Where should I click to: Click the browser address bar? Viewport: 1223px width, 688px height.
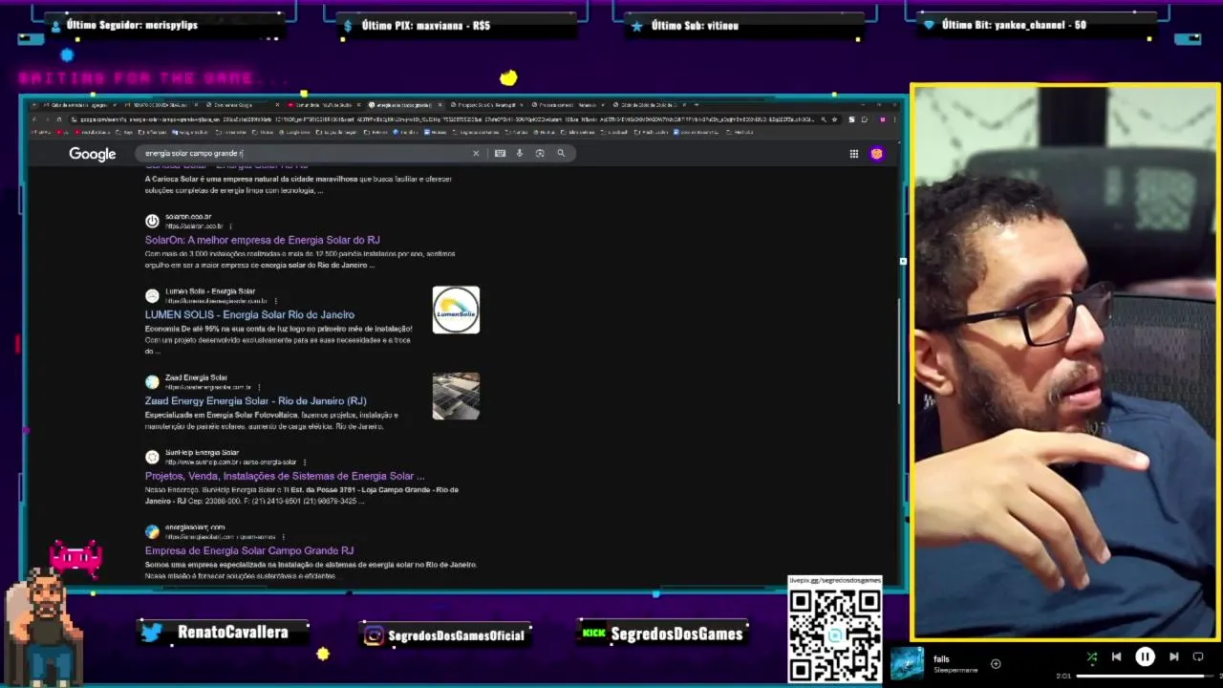click(440, 119)
